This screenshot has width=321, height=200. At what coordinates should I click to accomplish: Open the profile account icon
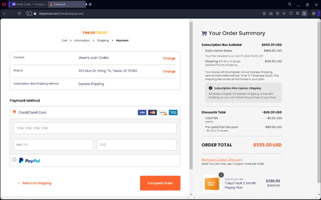(304, 13)
